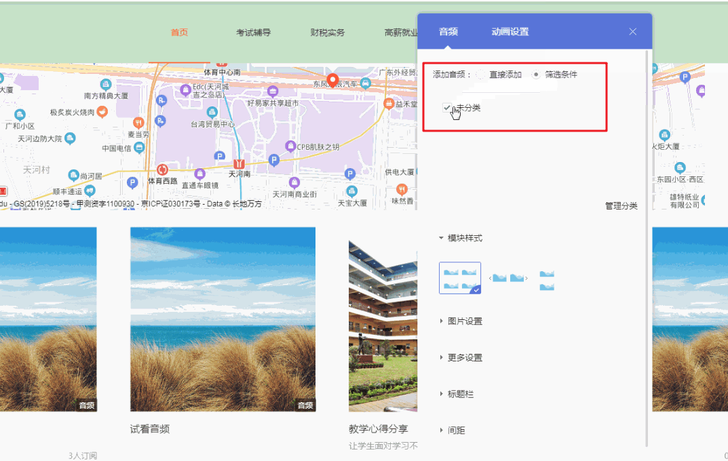
Task: Open the 教学心得分享 title link
Action: (x=379, y=429)
